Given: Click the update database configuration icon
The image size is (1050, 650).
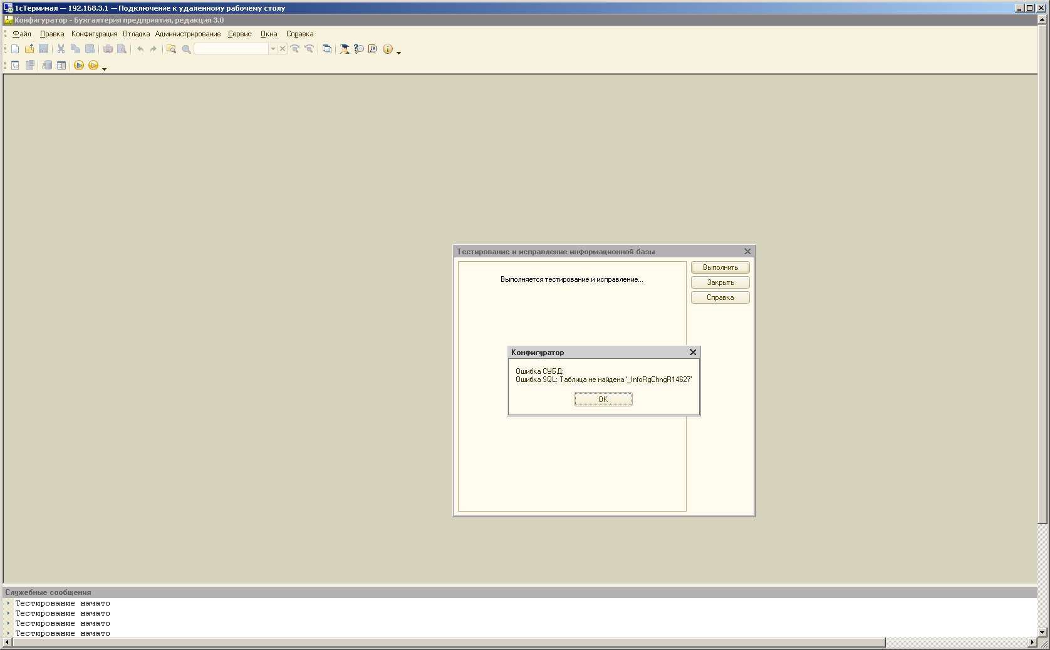Looking at the screenshot, I should [x=47, y=65].
